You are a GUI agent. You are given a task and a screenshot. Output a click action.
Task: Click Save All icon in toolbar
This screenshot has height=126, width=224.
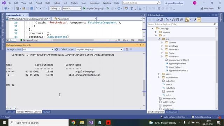(x=31, y=8)
